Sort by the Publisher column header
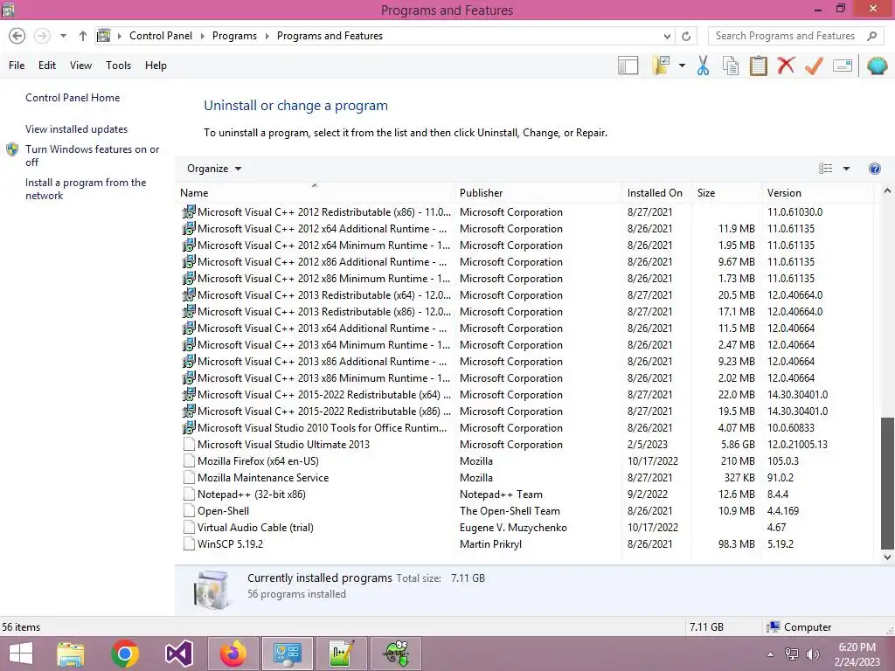The height and width of the screenshot is (671, 895). coord(538,193)
